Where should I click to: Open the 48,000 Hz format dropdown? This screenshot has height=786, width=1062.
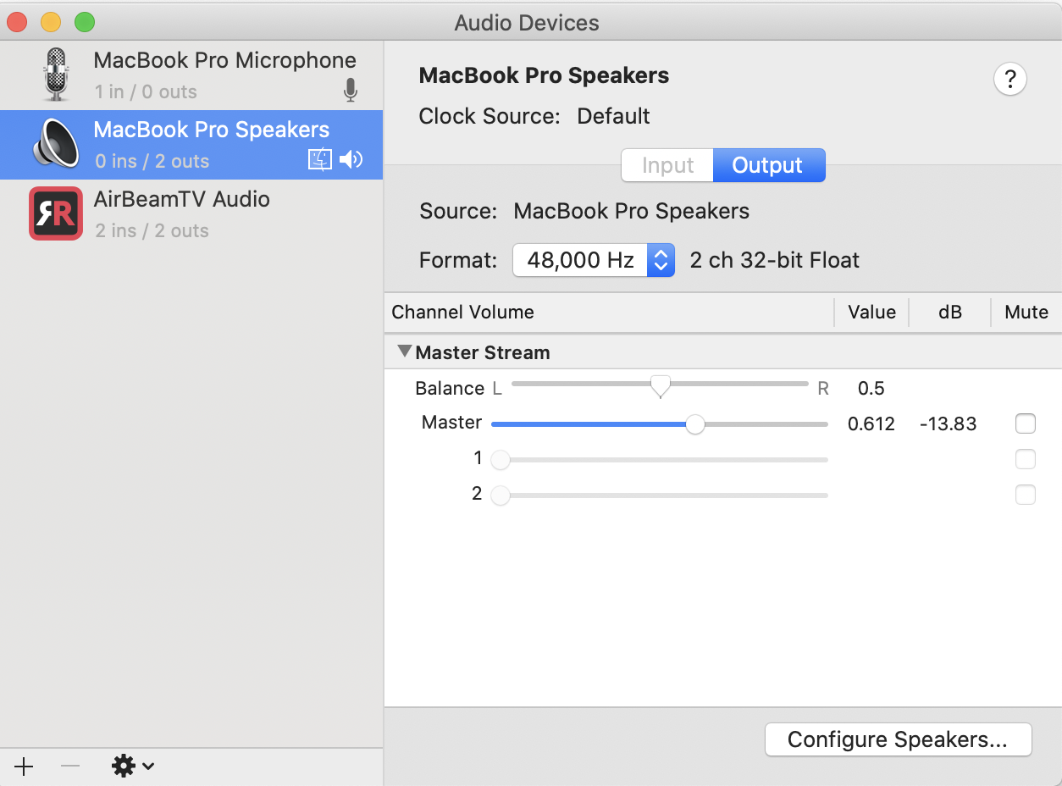click(x=594, y=260)
